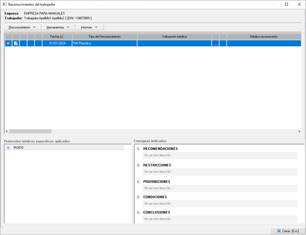Image resolution: width=306 pixels, height=235 pixels.
Task: Click the blue square icon next to RUIDO
Action: coord(8,148)
